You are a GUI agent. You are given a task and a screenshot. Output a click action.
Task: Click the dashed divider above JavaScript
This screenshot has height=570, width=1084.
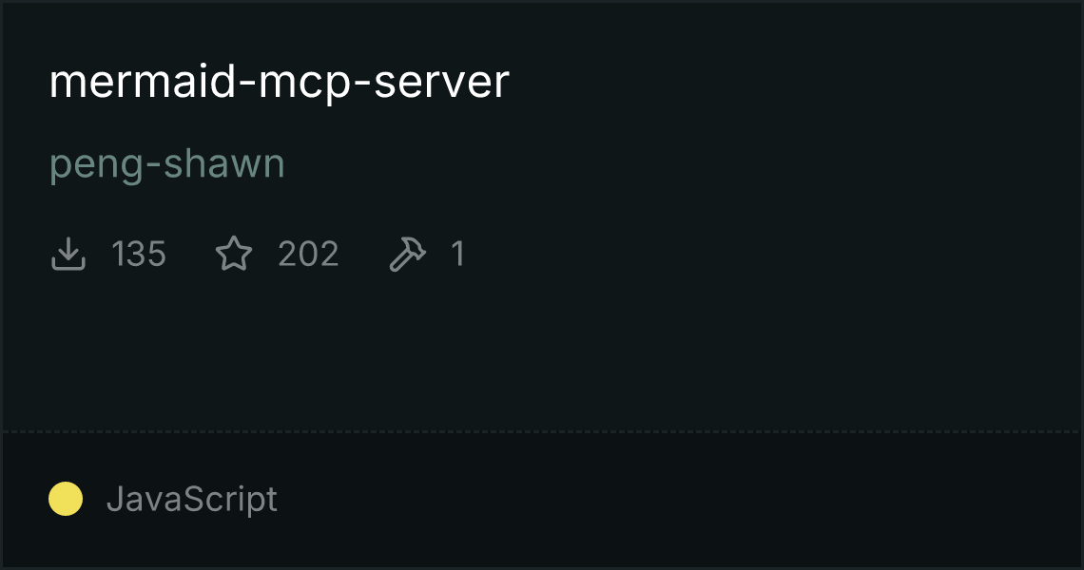[x=542, y=432]
